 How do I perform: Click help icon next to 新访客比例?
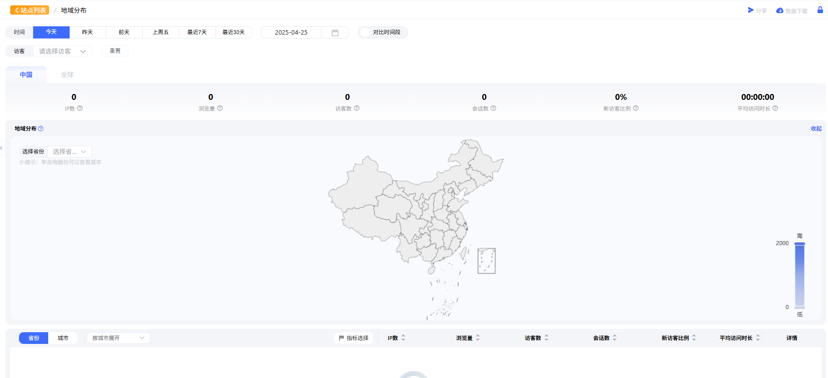pos(636,108)
